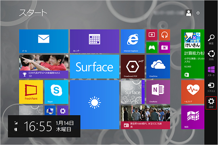Launch the Skype tile
Screen dimensions: 218x145
pyautogui.click(x=56, y=92)
